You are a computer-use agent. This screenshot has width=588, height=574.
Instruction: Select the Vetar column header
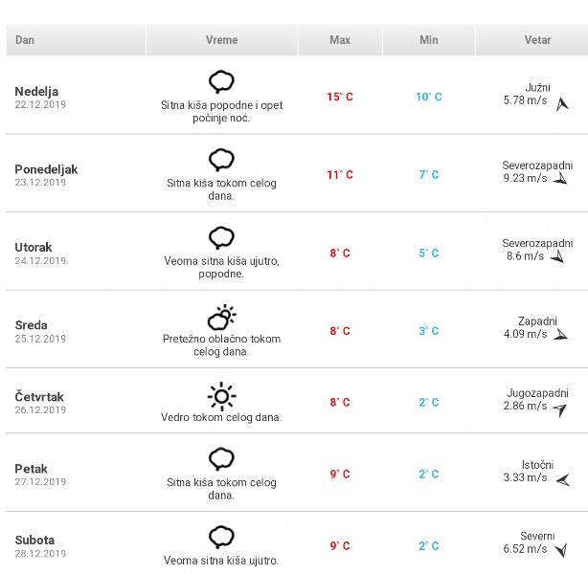coord(537,40)
